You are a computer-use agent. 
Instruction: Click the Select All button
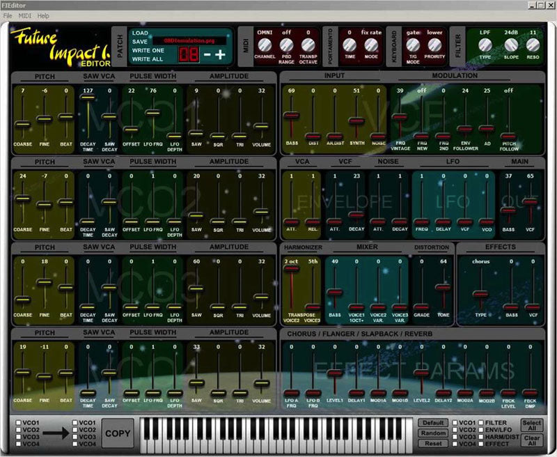click(x=532, y=426)
